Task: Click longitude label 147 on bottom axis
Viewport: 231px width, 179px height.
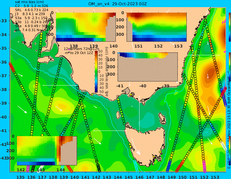Action: pos(150,177)
